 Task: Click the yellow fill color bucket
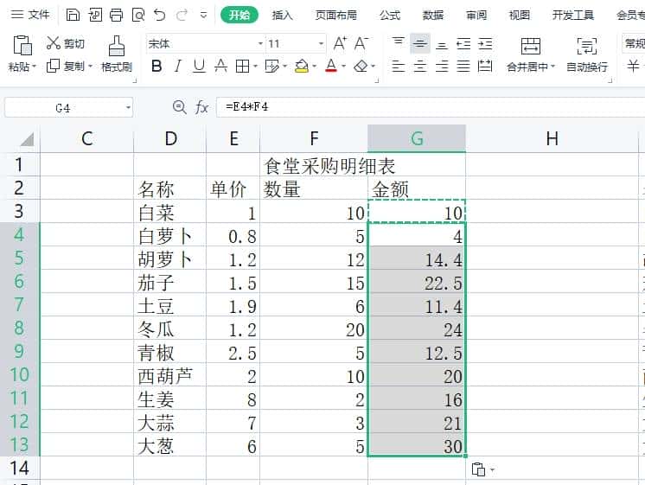coord(302,66)
